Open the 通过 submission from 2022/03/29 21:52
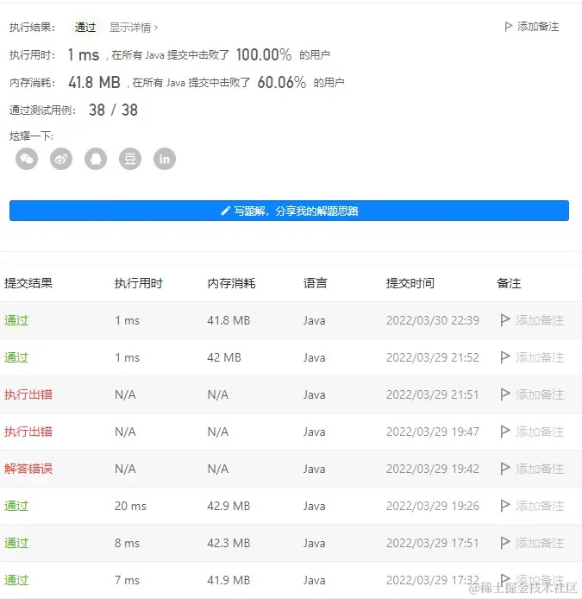Screen dimensions: 582x599 coord(16,357)
